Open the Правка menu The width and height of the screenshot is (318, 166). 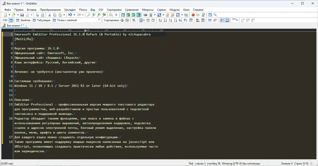click(x=19, y=10)
